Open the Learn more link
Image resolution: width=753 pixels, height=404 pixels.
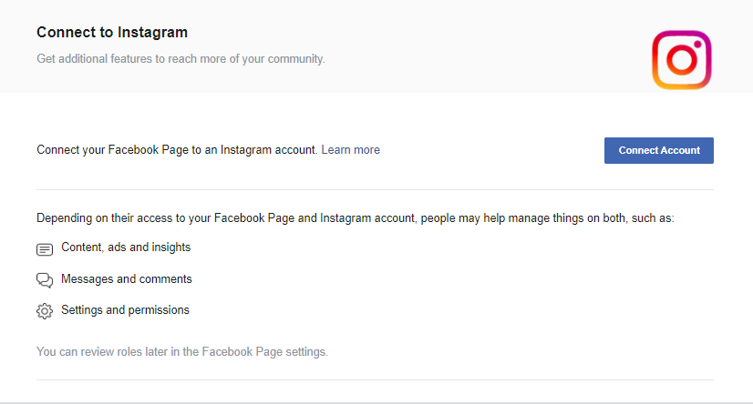(350, 150)
